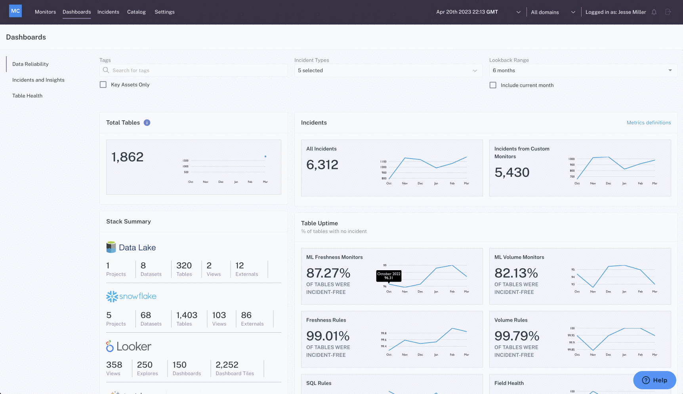Click the Volume Rules chart
Viewport: 683px width, 394px height.
613,341
